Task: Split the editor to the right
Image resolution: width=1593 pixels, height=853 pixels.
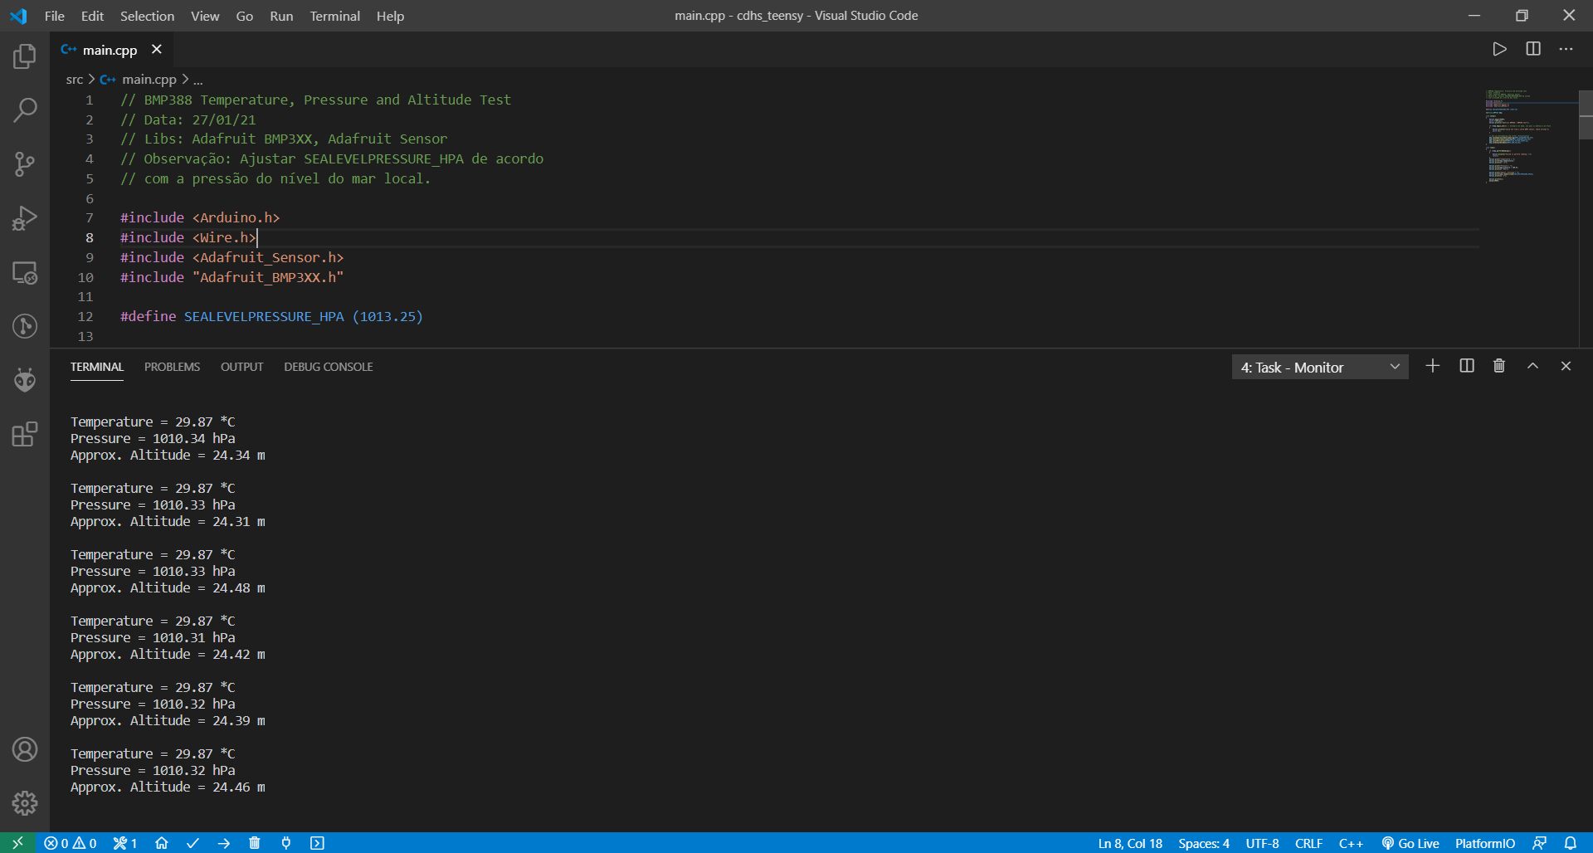Action: coord(1533,49)
